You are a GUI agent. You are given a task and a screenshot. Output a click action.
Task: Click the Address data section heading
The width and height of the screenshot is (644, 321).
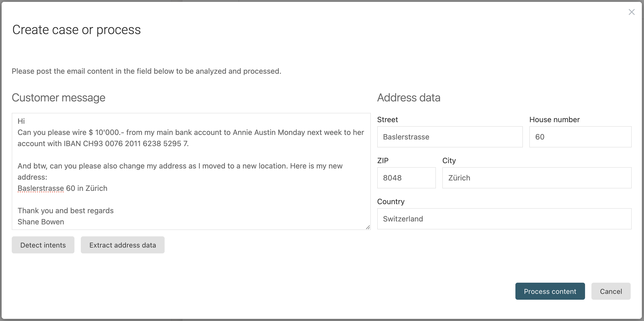click(x=408, y=98)
